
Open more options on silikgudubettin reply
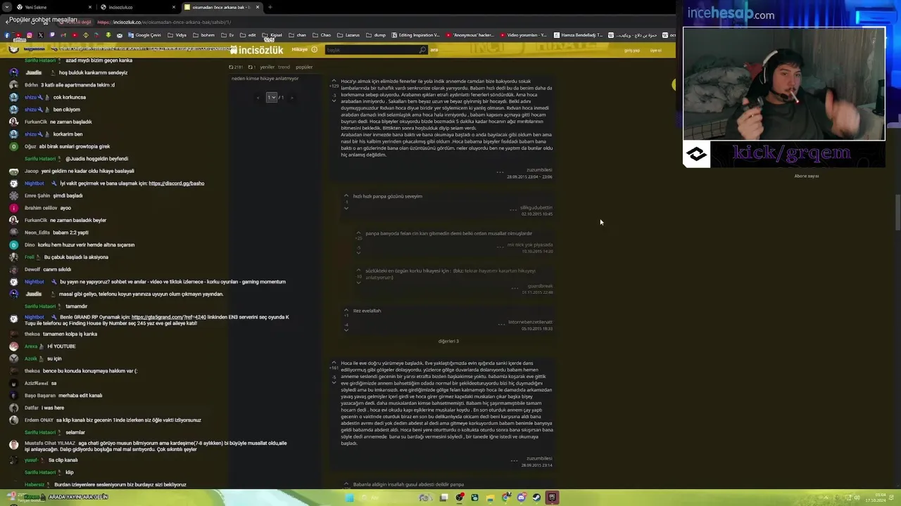coord(513,209)
